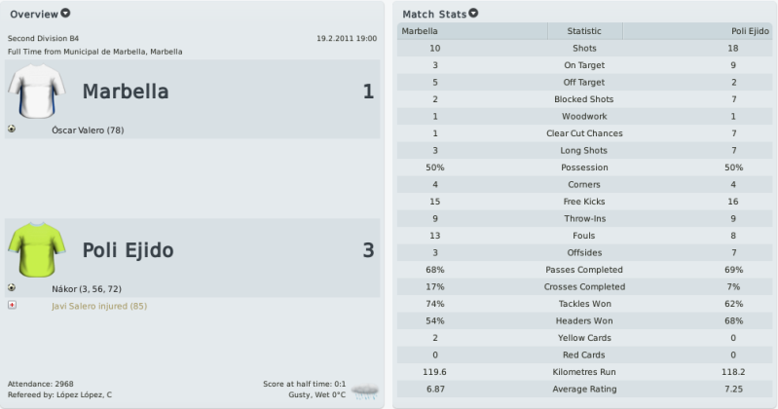Click the white Marbella kit shirt icon
The height and width of the screenshot is (409, 778).
tap(36, 91)
